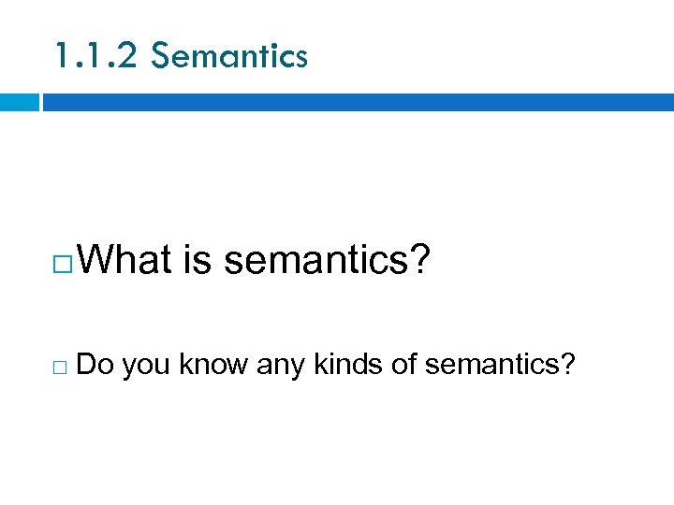This screenshot has height=505, width=674.
Task: Select the line "What is semantics?"
Action: pos(255,263)
